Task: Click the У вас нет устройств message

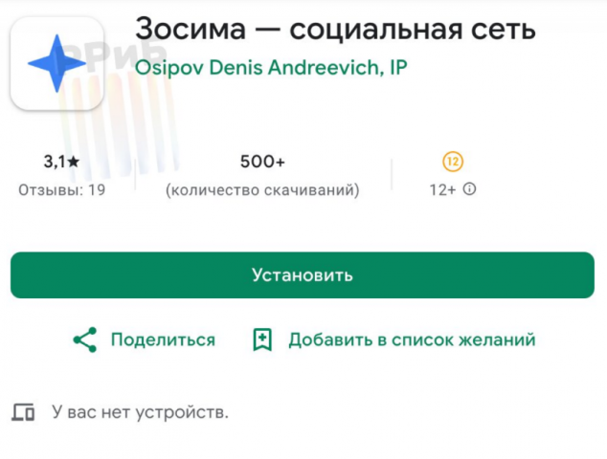Action: point(140,413)
